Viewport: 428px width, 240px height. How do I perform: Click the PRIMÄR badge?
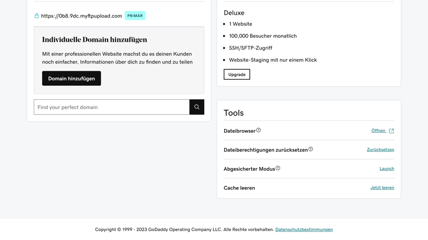[135, 16]
